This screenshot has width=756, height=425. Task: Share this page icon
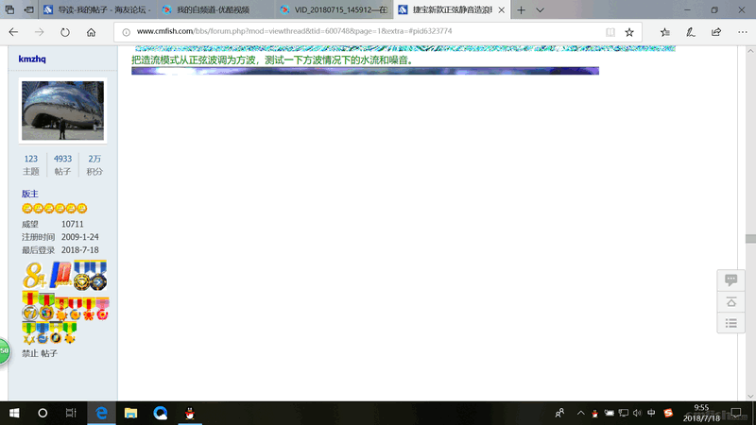coord(716,32)
